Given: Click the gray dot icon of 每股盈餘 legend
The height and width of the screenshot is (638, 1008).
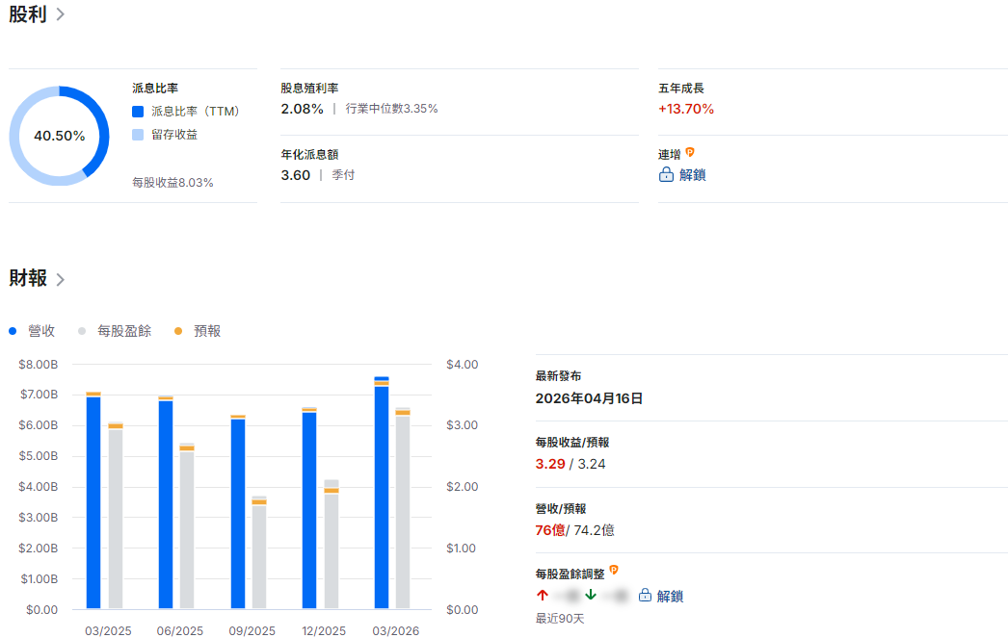Looking at the screenshot, I should pyautogui.click(x=82, y=330).
